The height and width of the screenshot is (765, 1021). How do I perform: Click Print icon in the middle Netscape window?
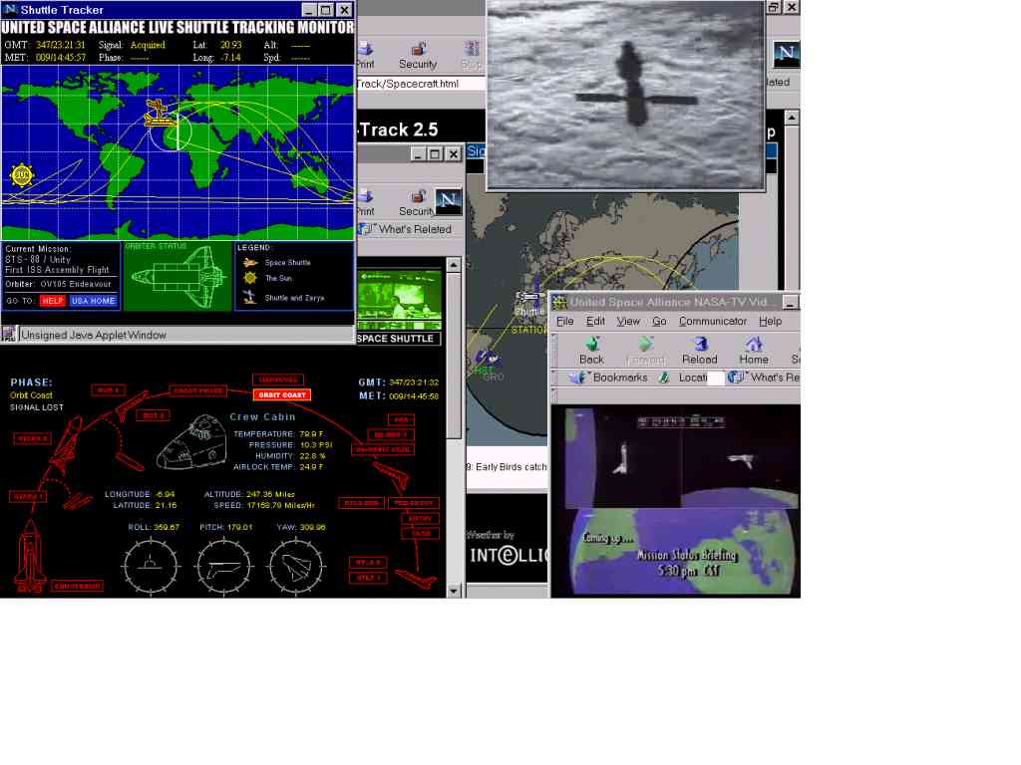point(365,203)
